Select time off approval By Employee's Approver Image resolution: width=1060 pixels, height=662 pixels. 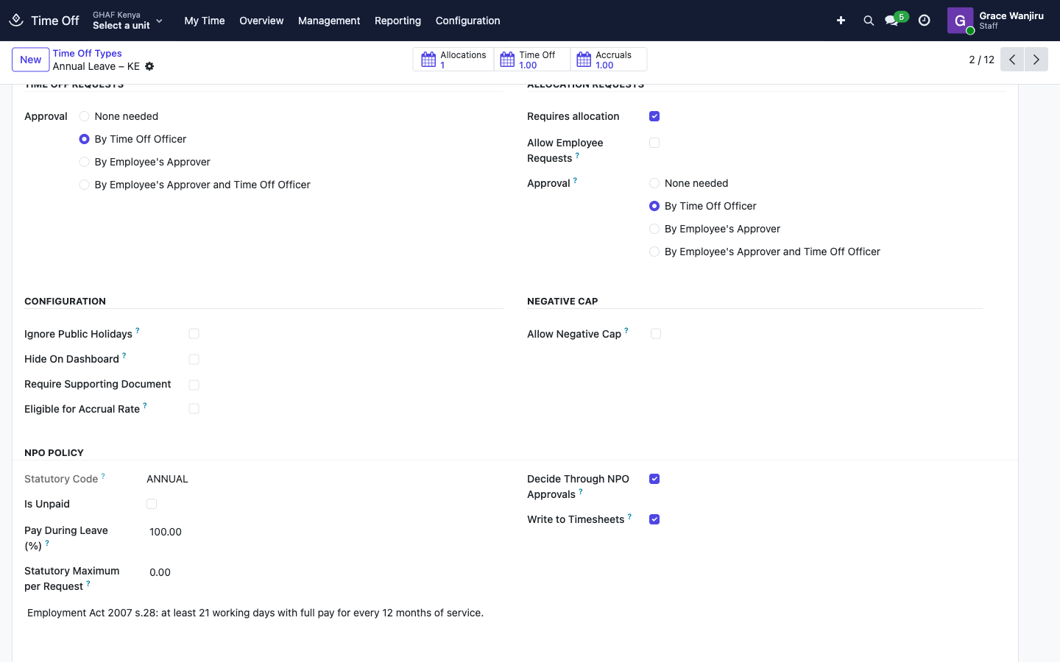pyautogui.click(x=85, y=162)
